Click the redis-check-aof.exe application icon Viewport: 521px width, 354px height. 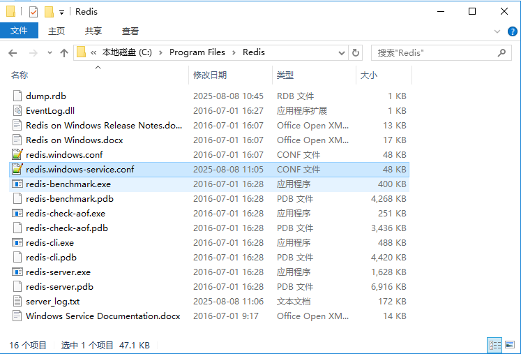click(17, 213)
